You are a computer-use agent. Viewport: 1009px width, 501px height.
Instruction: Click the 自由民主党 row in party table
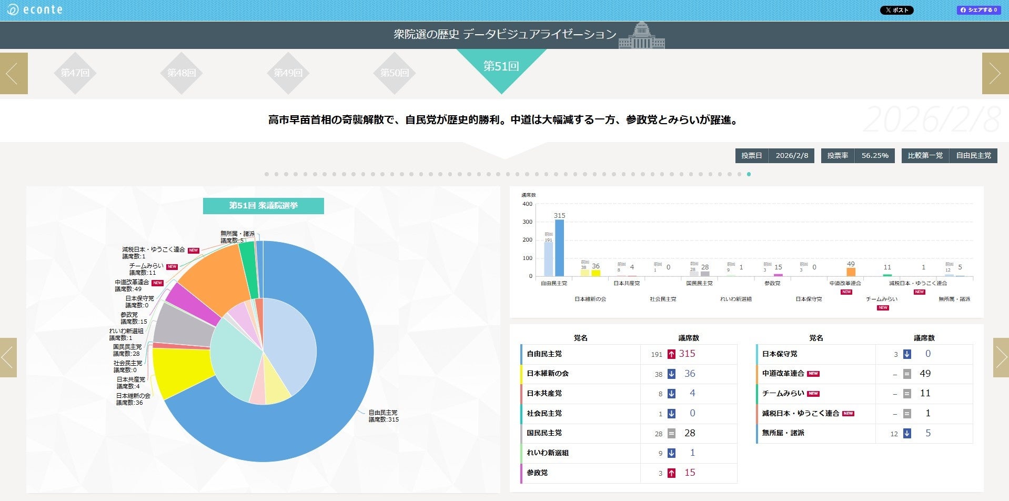[629, 354]
